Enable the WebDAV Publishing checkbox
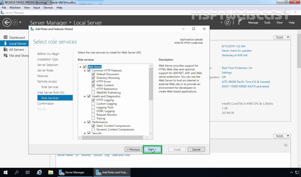The height and width of the screenshot is (177, 301). click(x=93, y=93)
